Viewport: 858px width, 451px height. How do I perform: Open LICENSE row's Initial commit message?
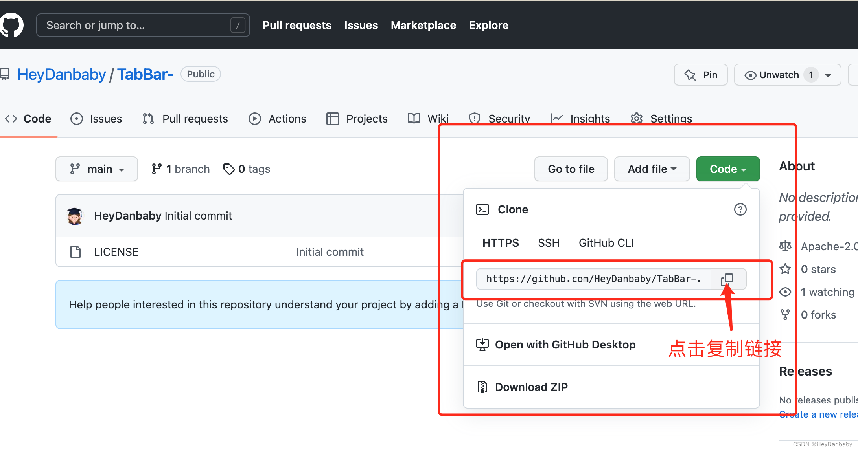(x=330, y=252)
